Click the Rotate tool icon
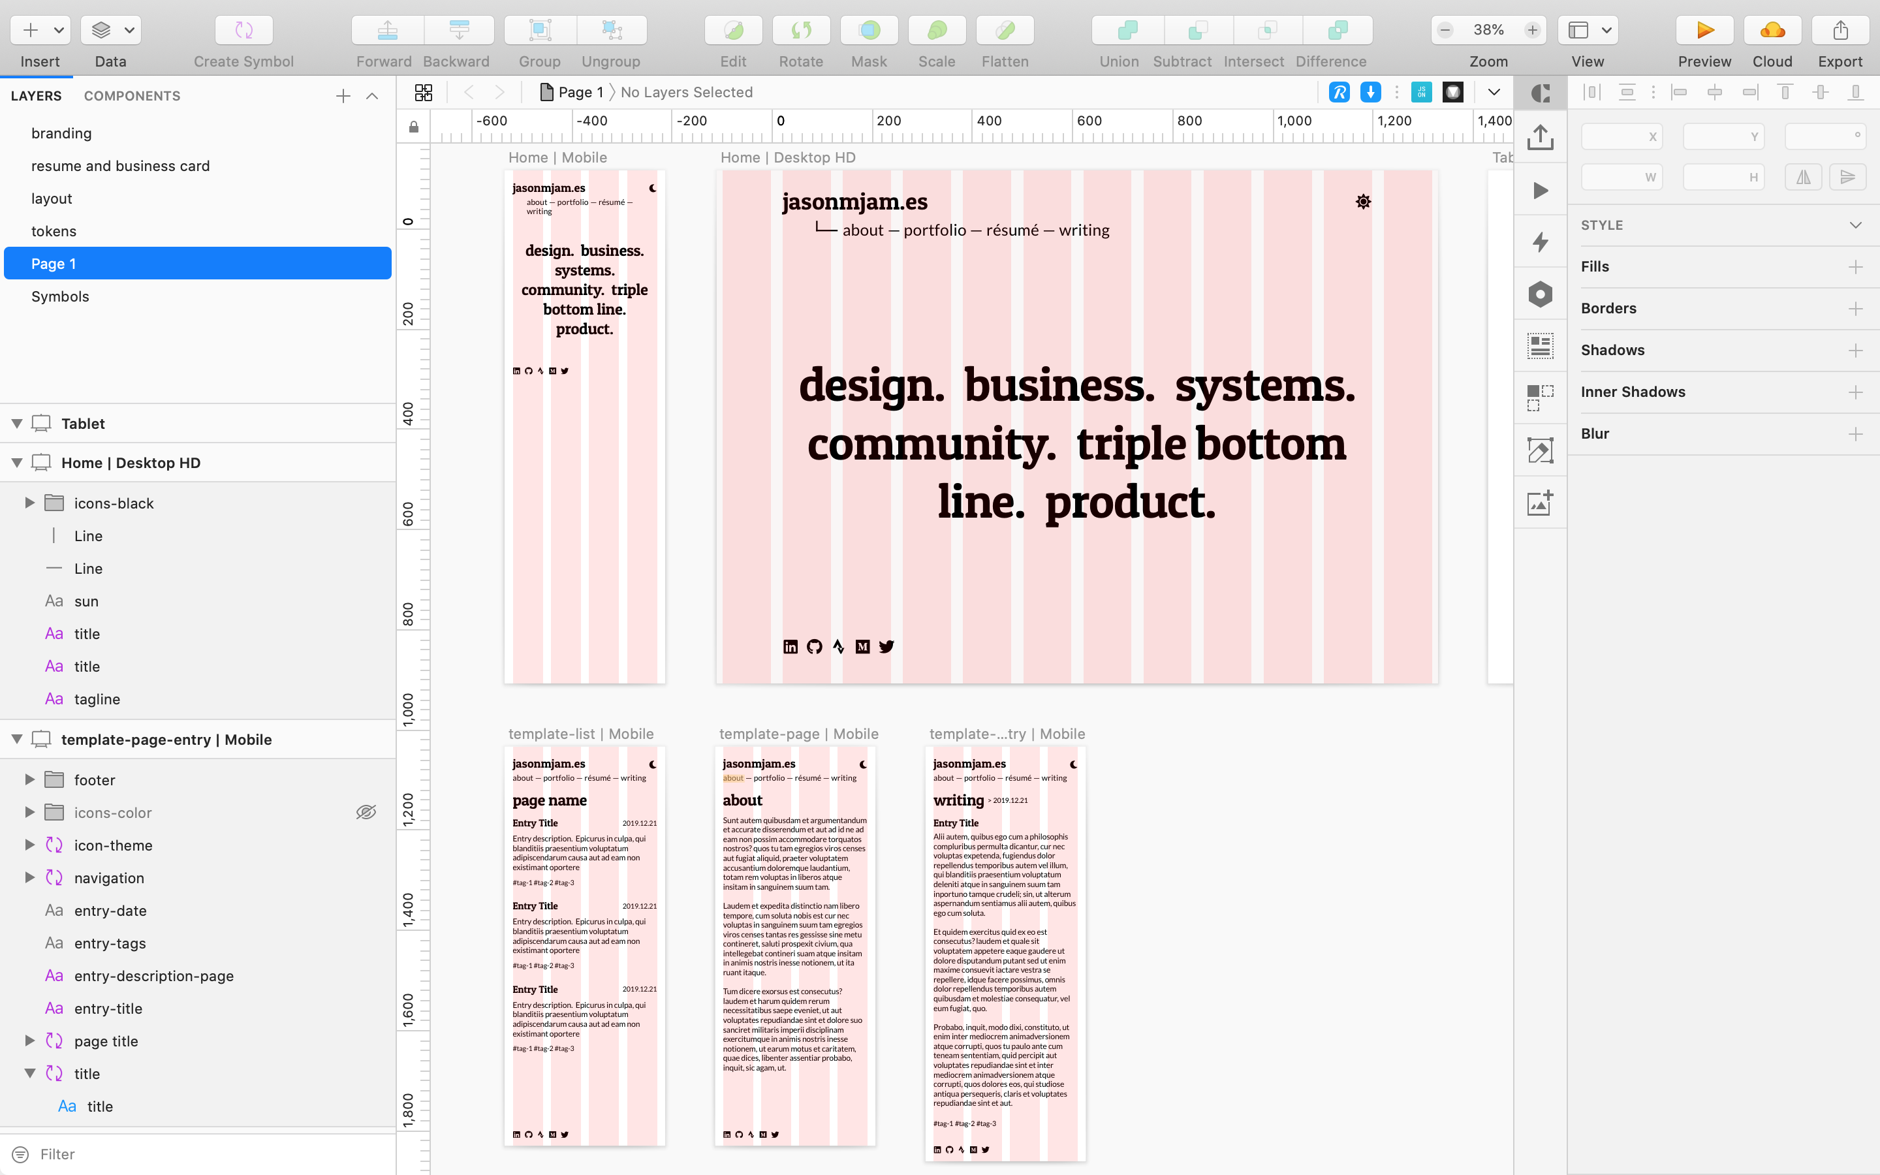Image resolution: width=1880 pixels, height=1175 pixels. [801, 30]
